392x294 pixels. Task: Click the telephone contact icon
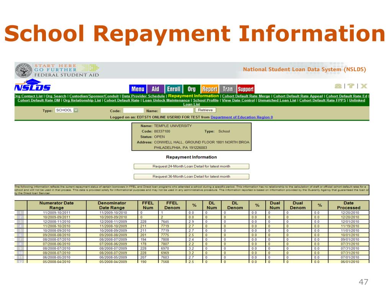point(338,86)
